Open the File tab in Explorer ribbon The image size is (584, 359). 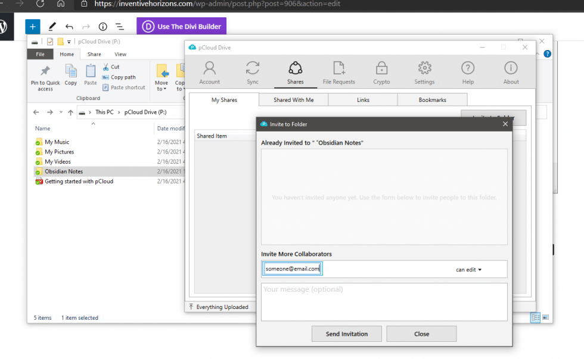(x=41, y=54)
